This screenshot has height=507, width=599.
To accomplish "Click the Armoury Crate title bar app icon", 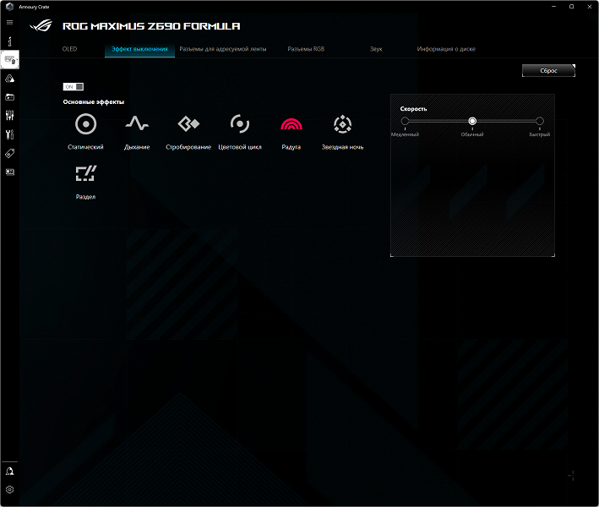I will (10, 7).
